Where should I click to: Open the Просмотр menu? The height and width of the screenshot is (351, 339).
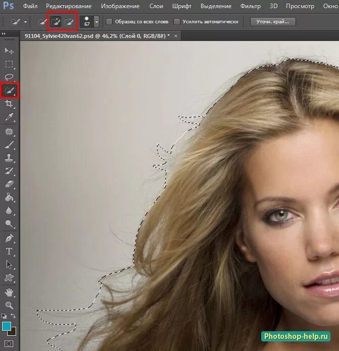click(x=300, y=6)
